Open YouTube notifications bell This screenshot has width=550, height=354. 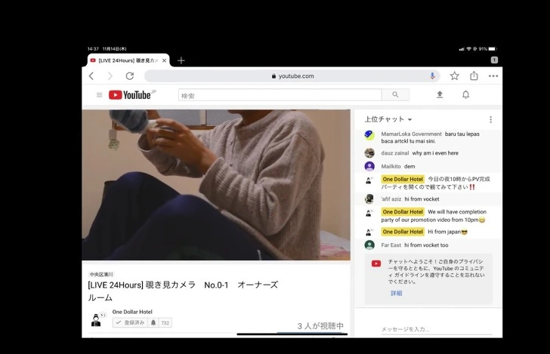[x=465, y=94]
